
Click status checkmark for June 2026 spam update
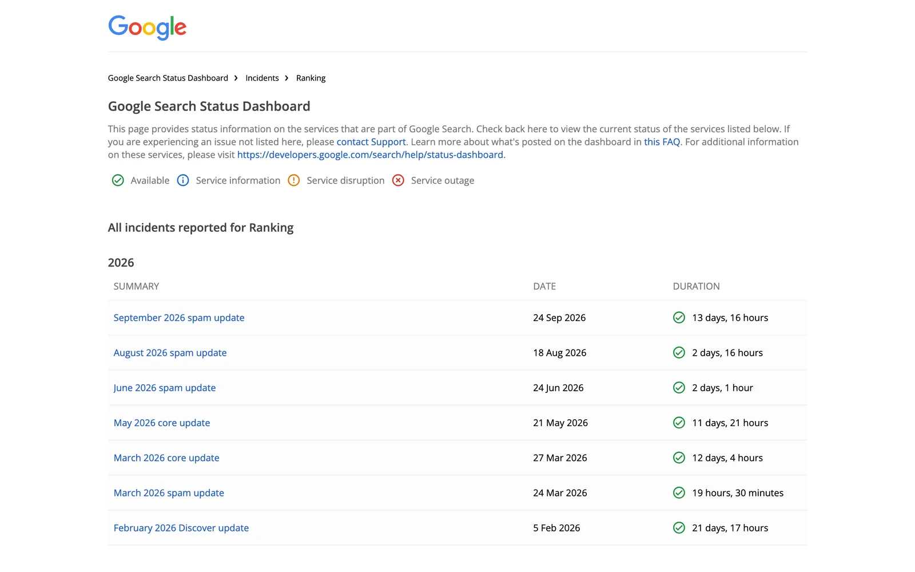[679, 388]
